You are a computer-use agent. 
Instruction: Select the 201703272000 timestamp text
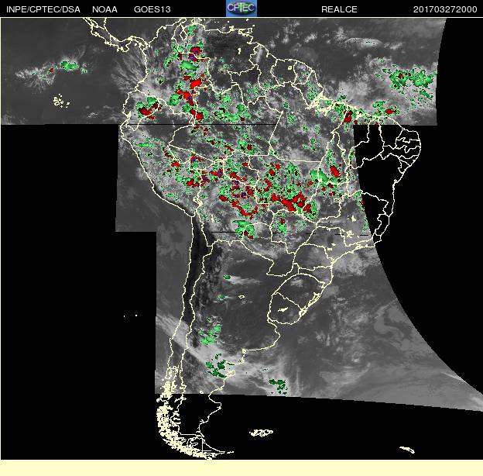445,9
